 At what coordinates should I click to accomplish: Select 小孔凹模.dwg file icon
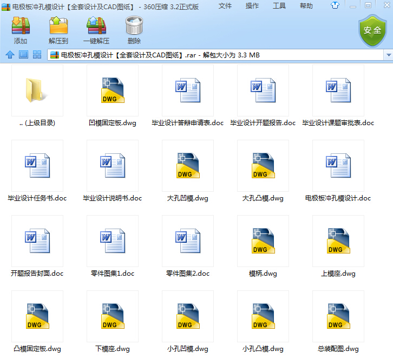pos(188,316)
